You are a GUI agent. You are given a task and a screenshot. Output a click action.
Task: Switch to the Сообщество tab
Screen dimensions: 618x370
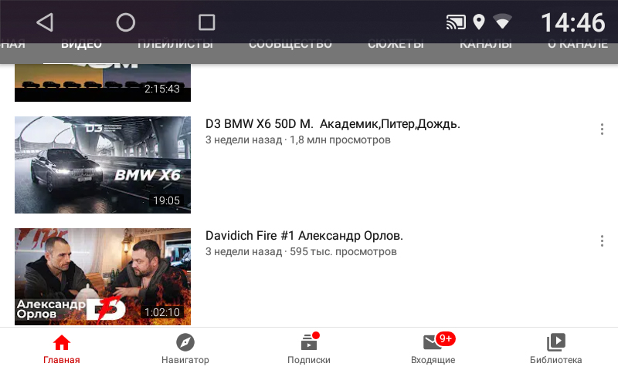coord(290,45)
